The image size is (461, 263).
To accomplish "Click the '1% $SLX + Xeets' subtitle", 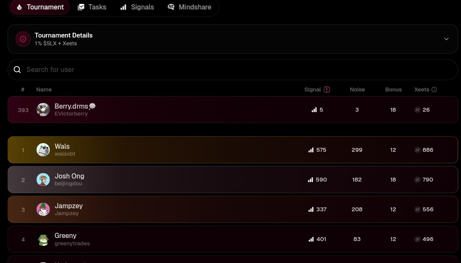I will 56,43.
